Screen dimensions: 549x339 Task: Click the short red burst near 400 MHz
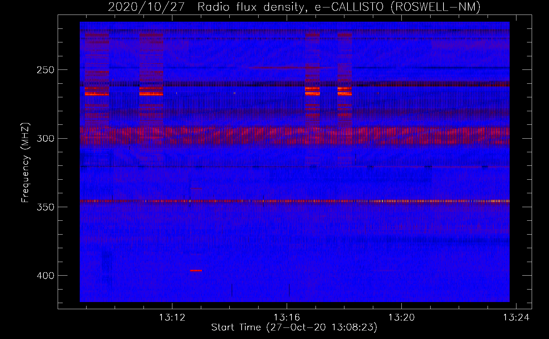coord(196,271)
